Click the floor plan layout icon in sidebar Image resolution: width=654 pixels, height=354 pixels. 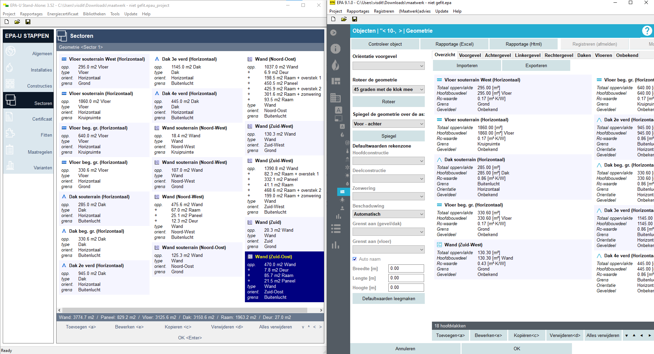336,81
